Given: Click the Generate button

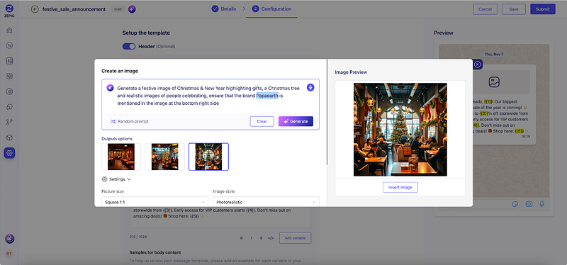Looking at the screenshot, I should pyautogui.click(x=296, y=121).
